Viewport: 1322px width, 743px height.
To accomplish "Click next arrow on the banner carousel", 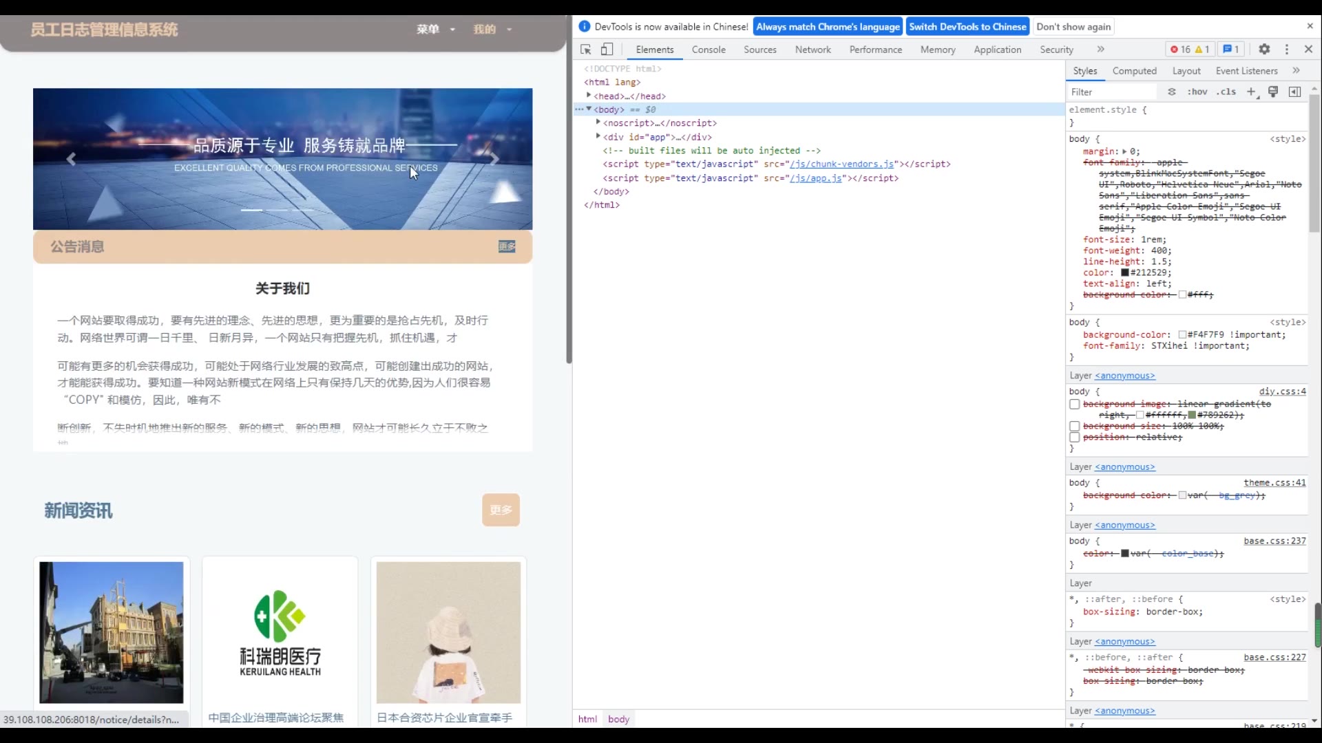I will tap(494, 159).
